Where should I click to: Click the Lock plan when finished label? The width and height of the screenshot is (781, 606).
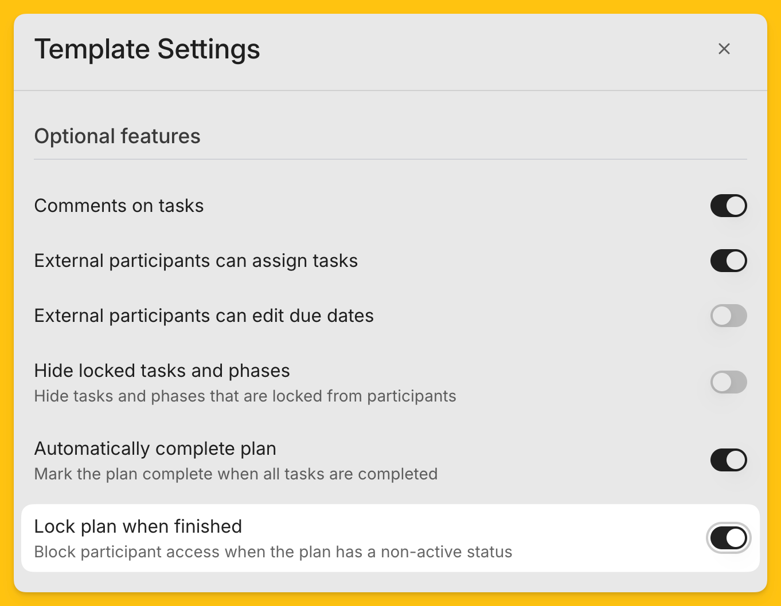[x=138, y=526]
